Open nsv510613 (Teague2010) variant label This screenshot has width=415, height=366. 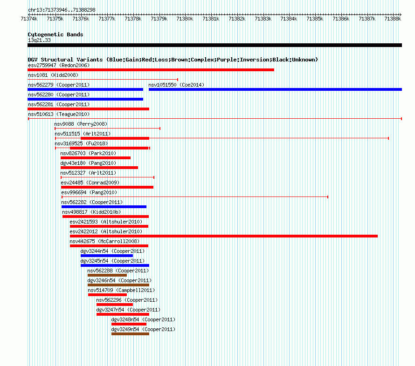(x=59, y=114)
